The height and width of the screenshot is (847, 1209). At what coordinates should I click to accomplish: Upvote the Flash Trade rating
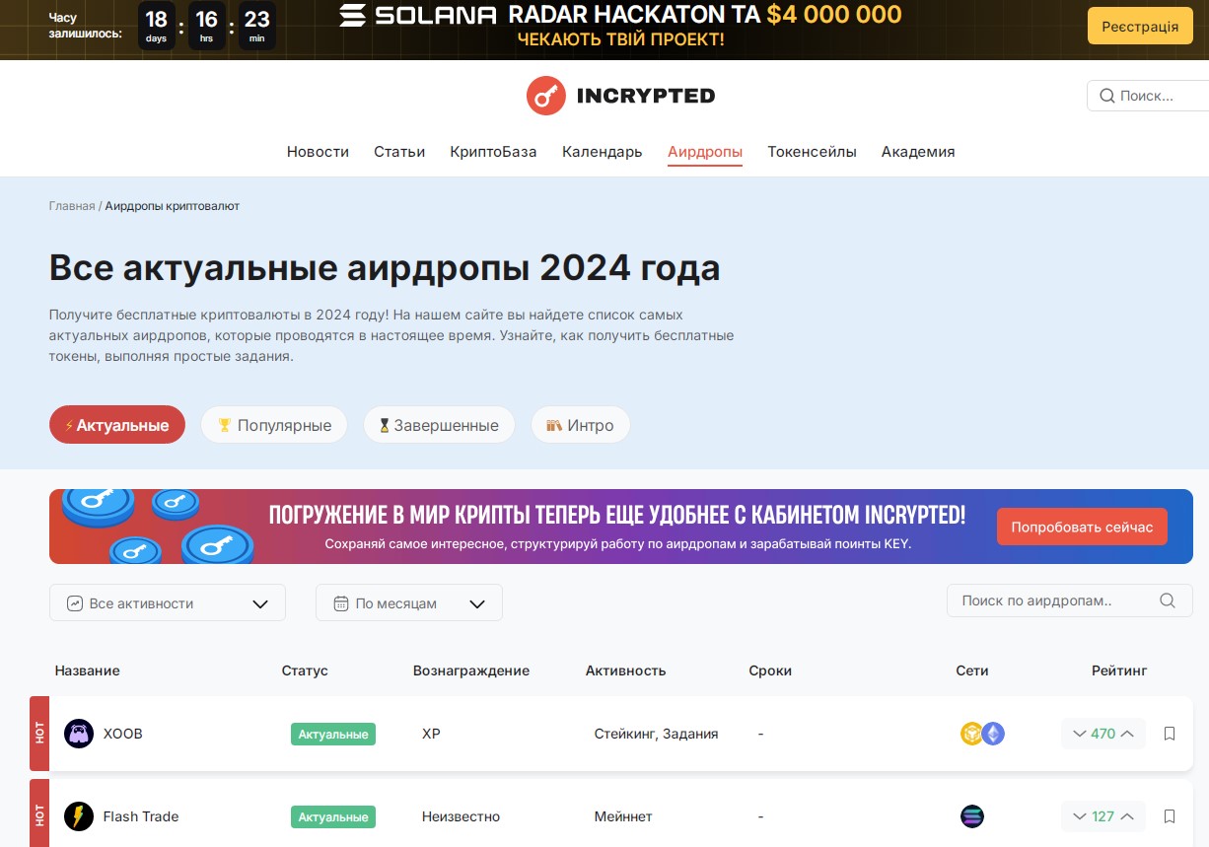[1127, 816]
